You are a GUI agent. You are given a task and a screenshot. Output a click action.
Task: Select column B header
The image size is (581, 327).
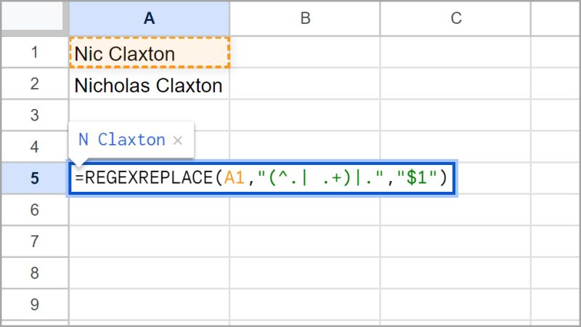(x=305, y=18)
